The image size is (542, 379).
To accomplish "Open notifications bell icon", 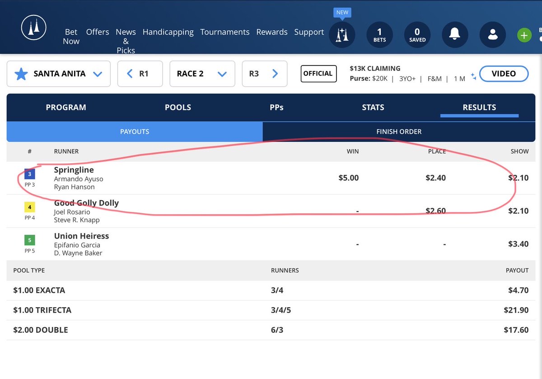I will pos(454,35).
